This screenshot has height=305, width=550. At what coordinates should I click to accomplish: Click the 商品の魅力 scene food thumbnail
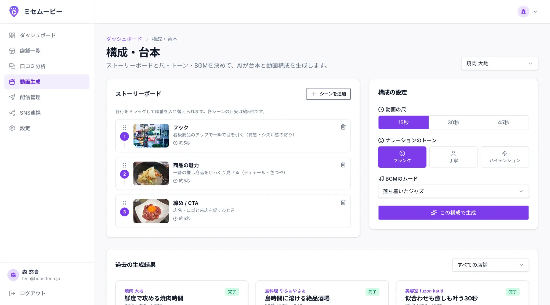pyautogui.click(x=151, y=173)
